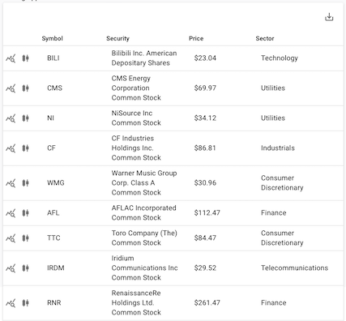346x321 pixels.
Task: Click the IRDM ticker symbol
Action: (x=56, y=268)
